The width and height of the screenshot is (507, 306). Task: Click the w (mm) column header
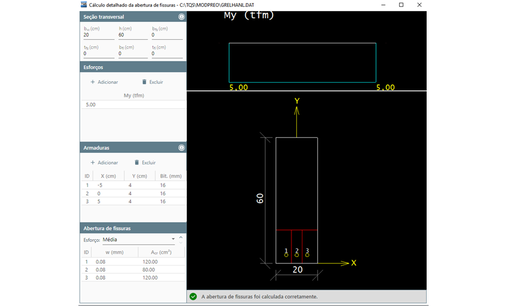(114, 252)
